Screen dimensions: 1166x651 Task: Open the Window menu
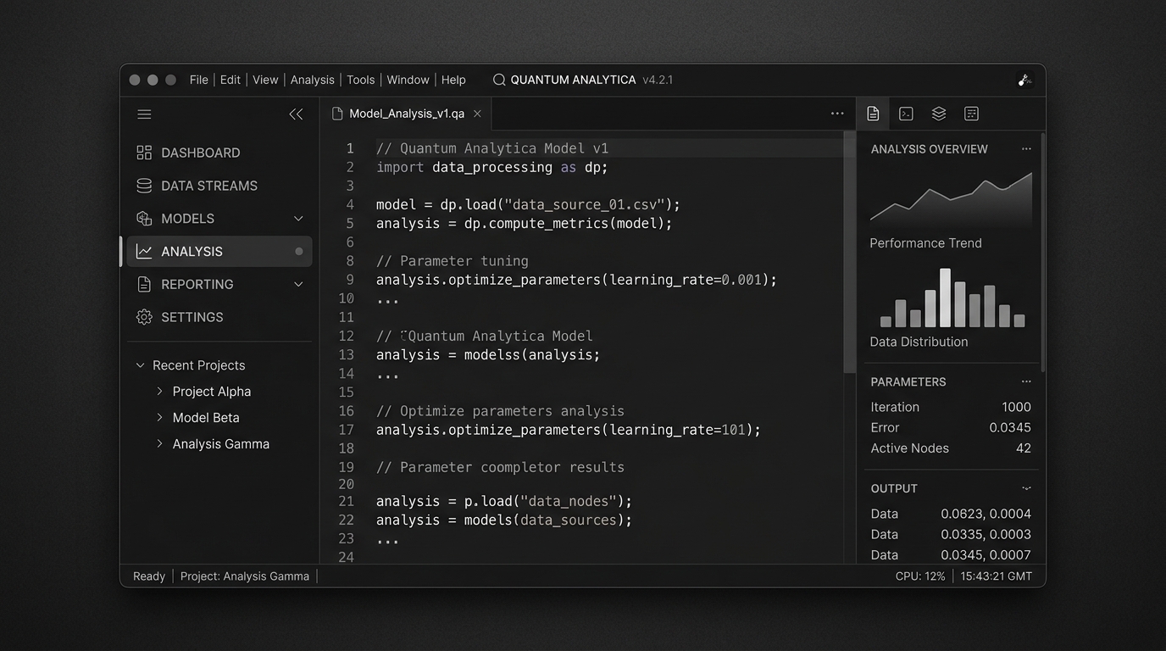point(408,80)
